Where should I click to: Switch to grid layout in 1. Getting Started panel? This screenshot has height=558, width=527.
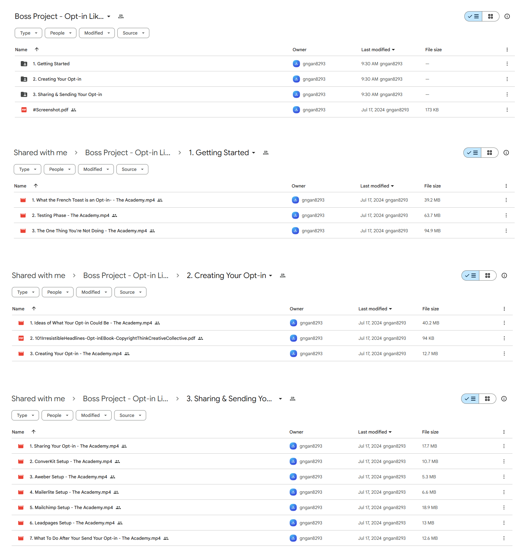coord(490,153)
